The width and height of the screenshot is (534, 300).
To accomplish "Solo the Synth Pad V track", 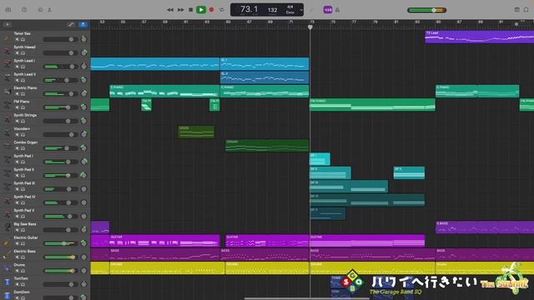I will pos(23,217).
